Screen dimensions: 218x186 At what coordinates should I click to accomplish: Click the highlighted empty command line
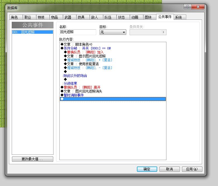(113, 99)
